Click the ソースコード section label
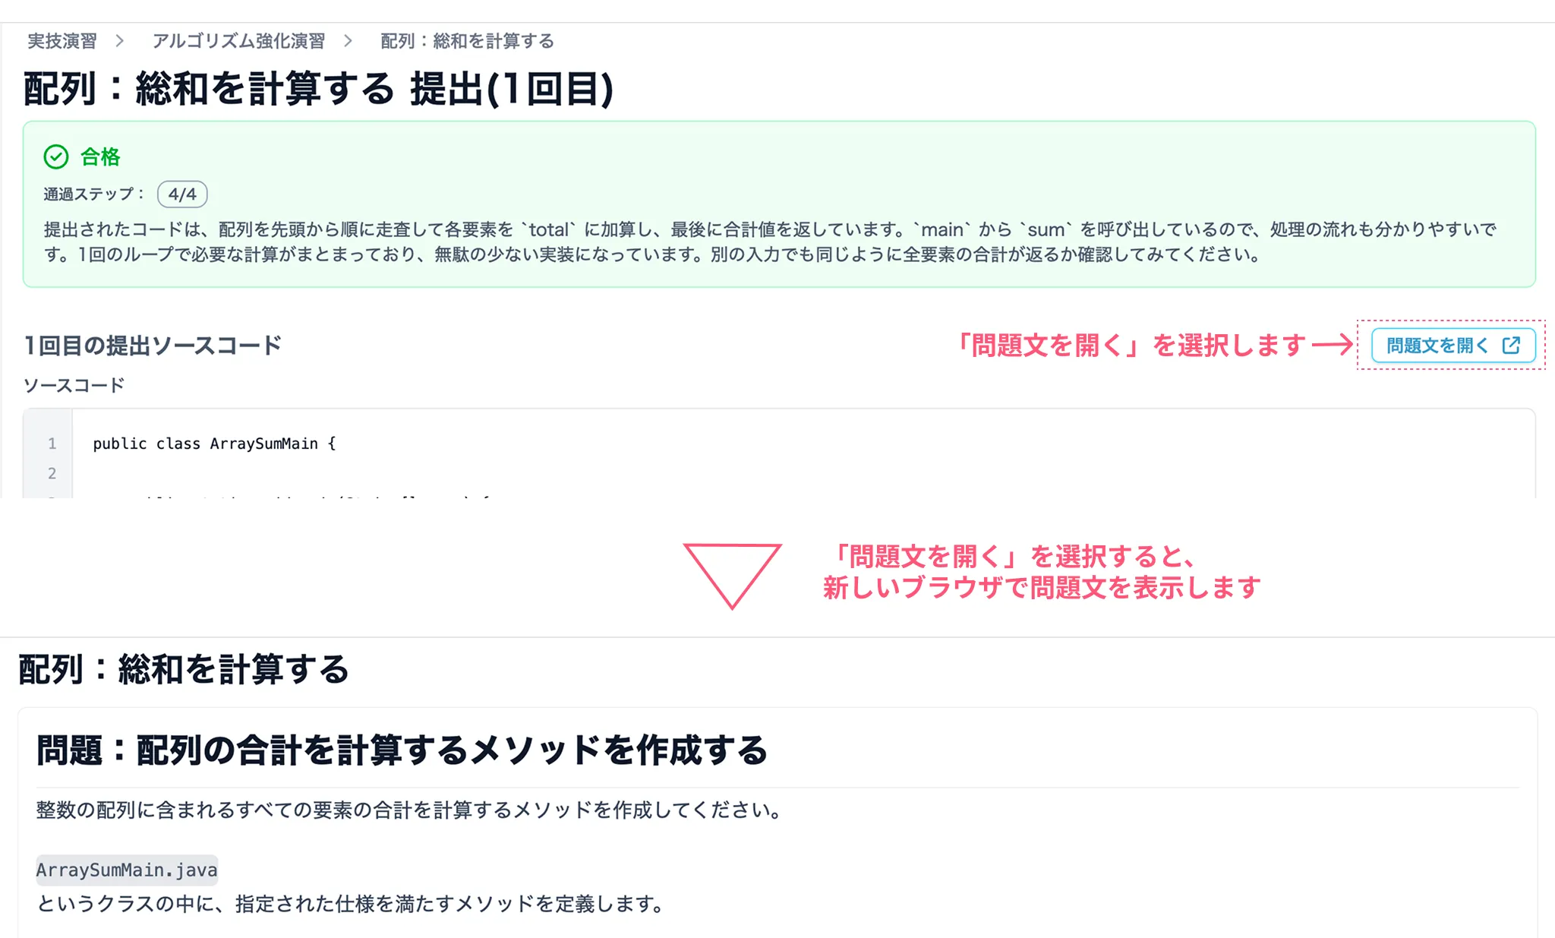1555x938 pixels. click(74, 385)
